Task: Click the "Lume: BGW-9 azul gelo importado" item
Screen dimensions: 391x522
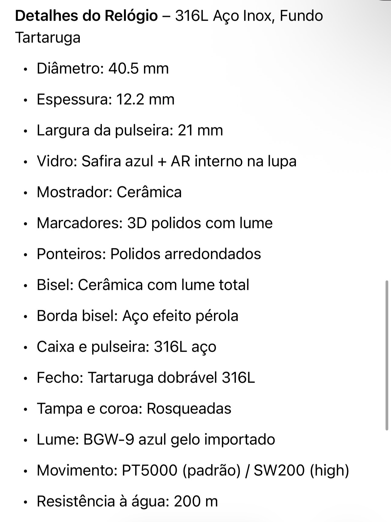Action: point(156,440)
